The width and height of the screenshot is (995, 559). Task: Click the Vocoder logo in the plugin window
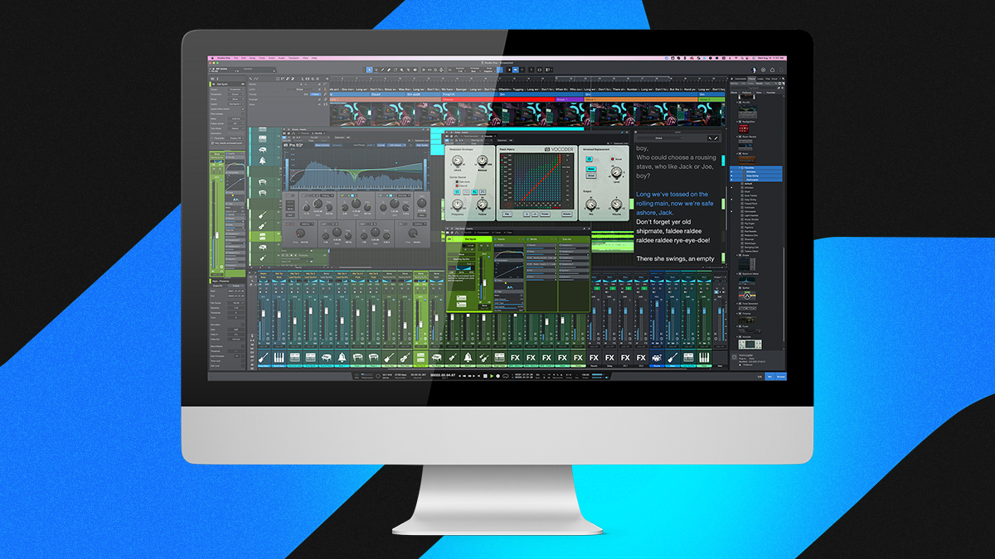559,149
